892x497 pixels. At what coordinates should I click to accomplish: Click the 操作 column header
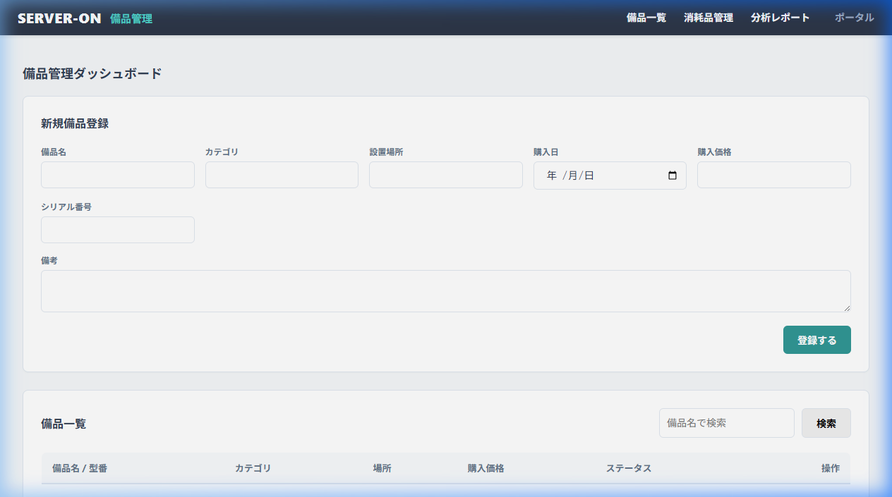tap(830, 468)
